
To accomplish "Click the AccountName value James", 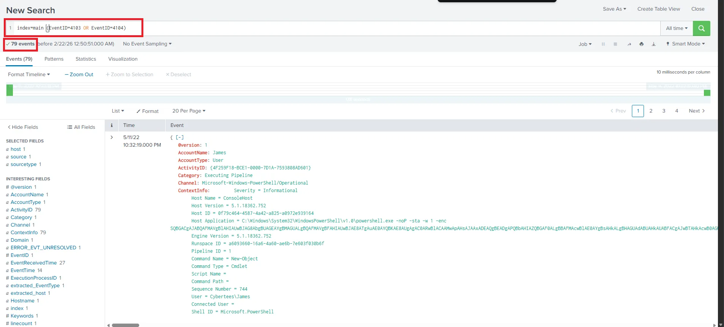I will point(219,153).
